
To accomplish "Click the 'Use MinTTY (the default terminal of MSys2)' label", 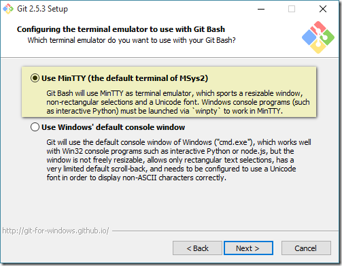I will click(x=124, y=78).
